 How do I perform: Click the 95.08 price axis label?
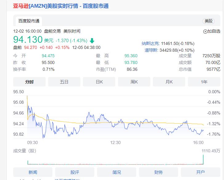pos(18,102)
